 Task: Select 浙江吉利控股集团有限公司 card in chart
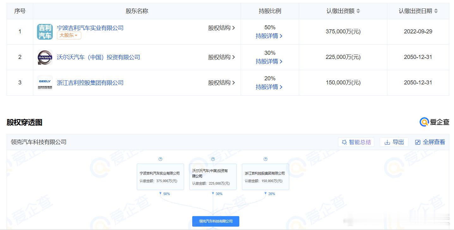click(x=266, y=177)
